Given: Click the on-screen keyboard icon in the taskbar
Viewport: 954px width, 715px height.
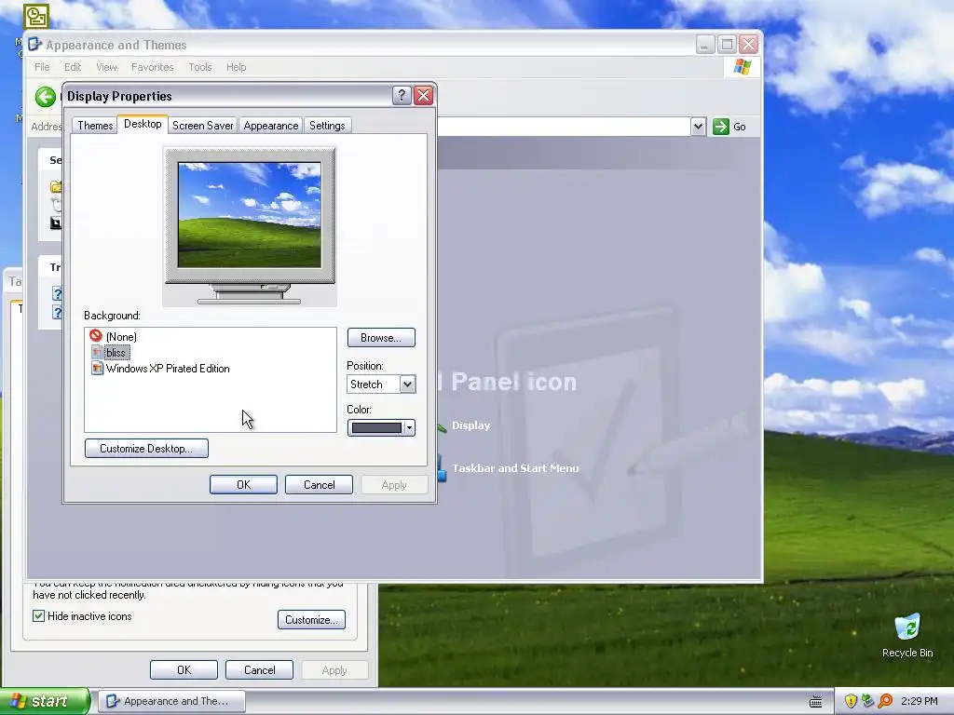Looking at the screenshot, I should coord(816,702).
